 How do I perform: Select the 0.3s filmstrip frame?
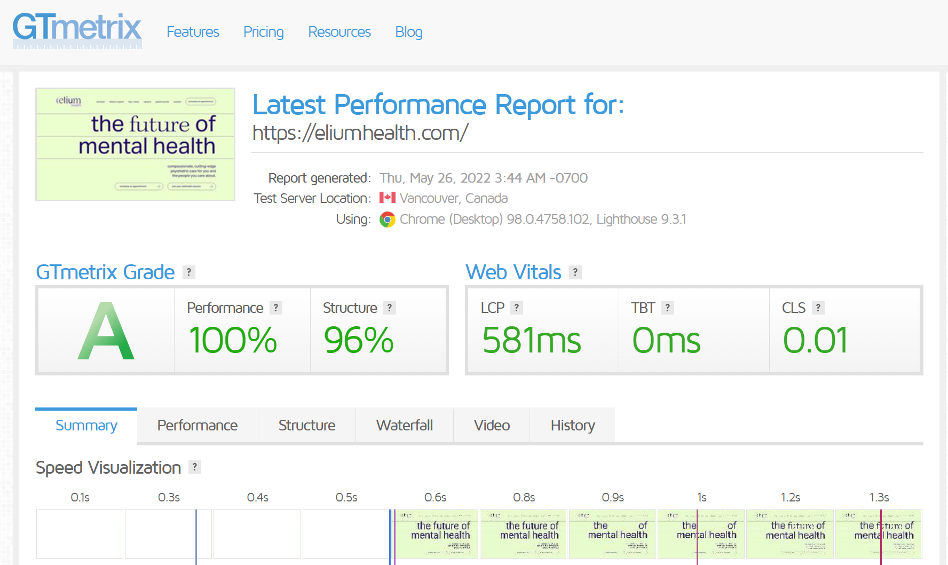point(169,534)
